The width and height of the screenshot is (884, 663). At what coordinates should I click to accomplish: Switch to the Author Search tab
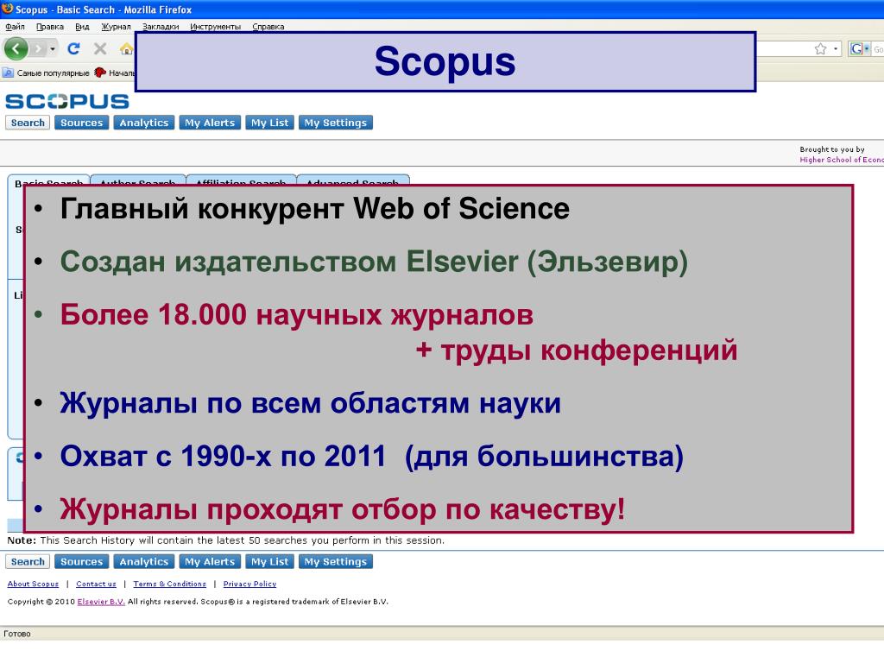pyautogui.click(x=137, y=180)
